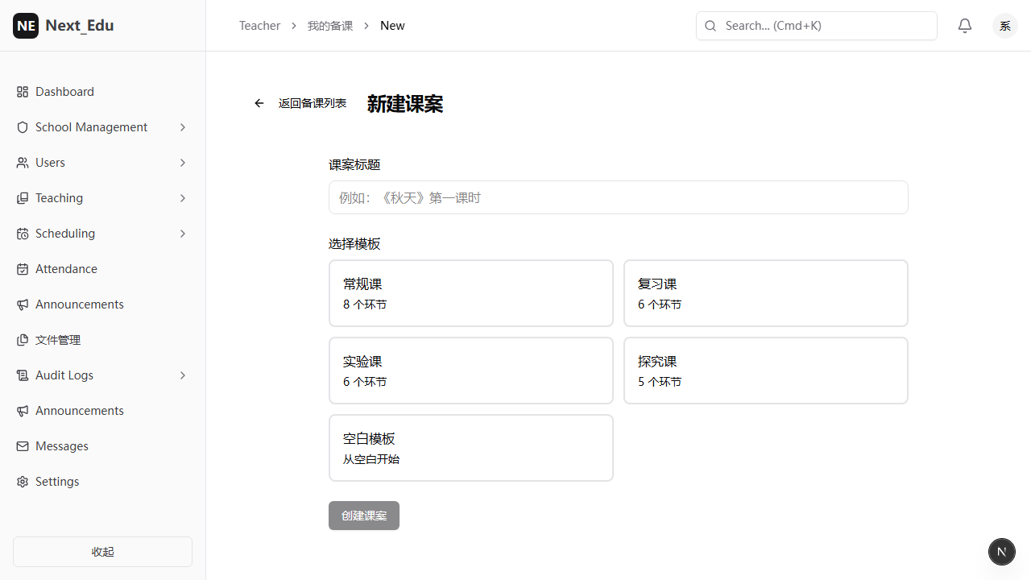Expand the Scheduling submenu chevron

183,234
